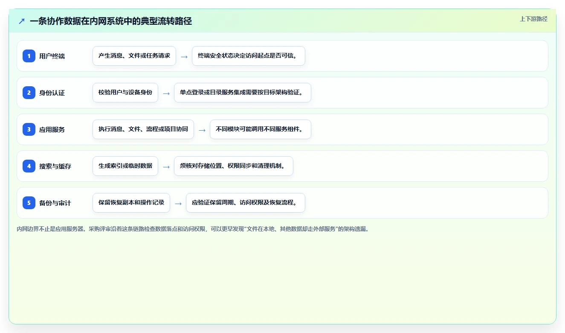Click the number 2 badge for 身份认证

[x=29, y=93]
